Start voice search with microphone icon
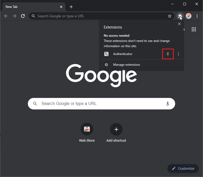The height and width of the screenshot is (177, 203). 168,104
